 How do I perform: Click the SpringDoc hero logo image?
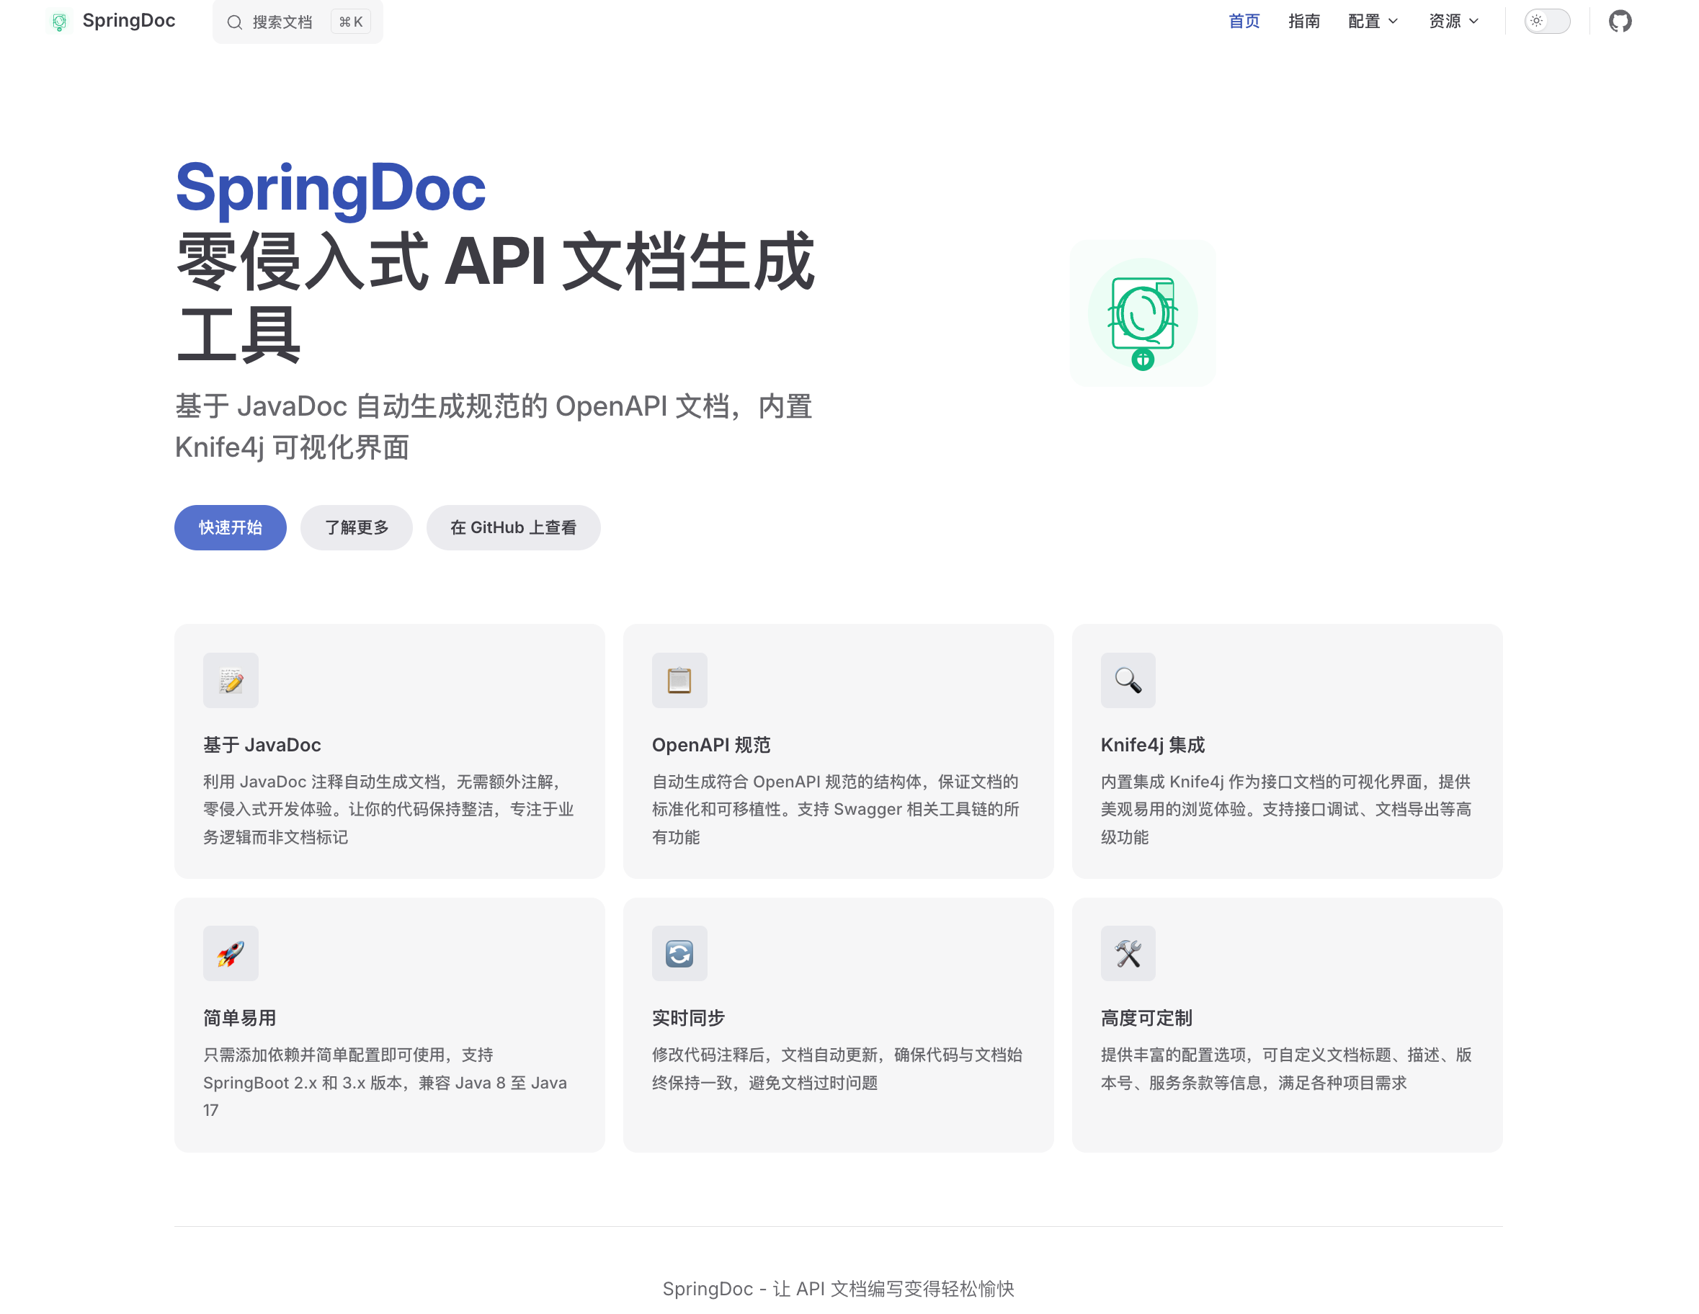click(x=1143, y=313)
